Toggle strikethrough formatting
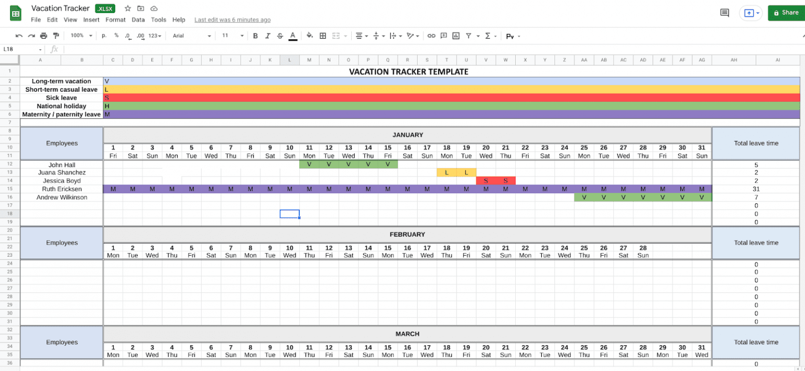The height and width of the screenshot is (371, 805). [x=280, y=36]
